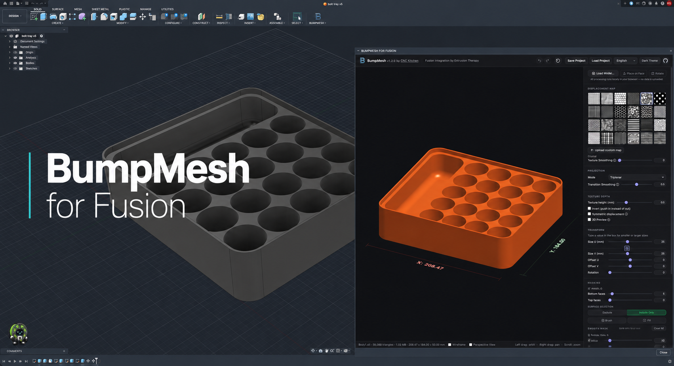The image size is (674, 366).
Task: Enable Symmetric displacement checkbox
Action: [x=589, y=214]
